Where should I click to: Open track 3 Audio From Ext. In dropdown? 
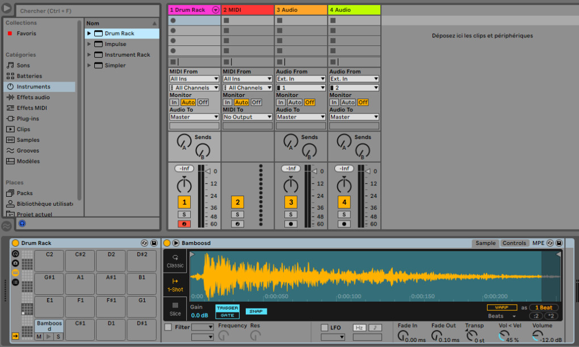[x=301, y=79]
